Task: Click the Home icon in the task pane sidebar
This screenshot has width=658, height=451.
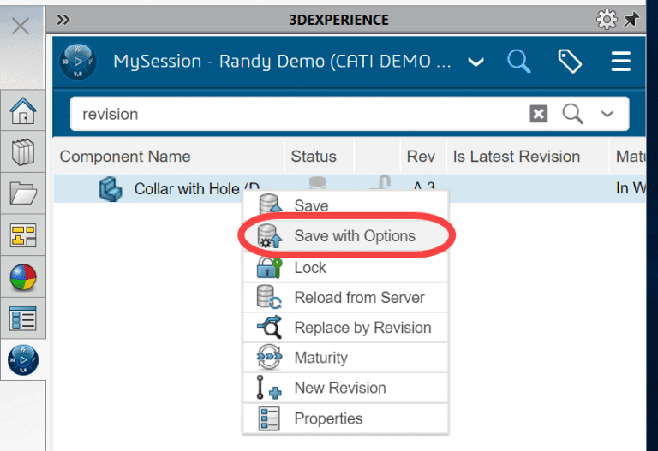Action: tap(23, 110)
